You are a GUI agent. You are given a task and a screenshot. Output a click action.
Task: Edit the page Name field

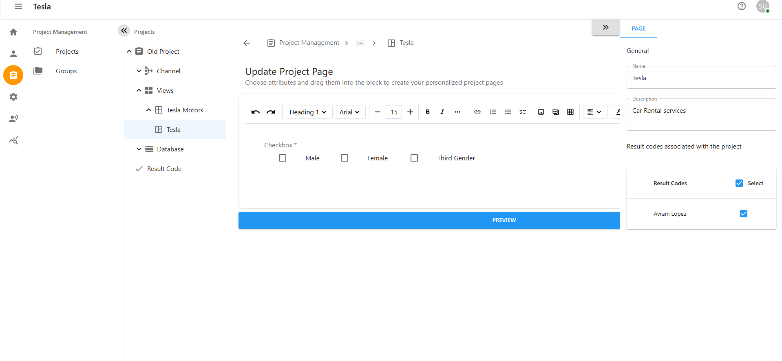point(701,78)
